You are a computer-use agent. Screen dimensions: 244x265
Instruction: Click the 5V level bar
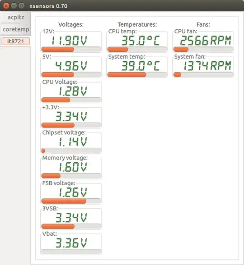click(71, 74)
